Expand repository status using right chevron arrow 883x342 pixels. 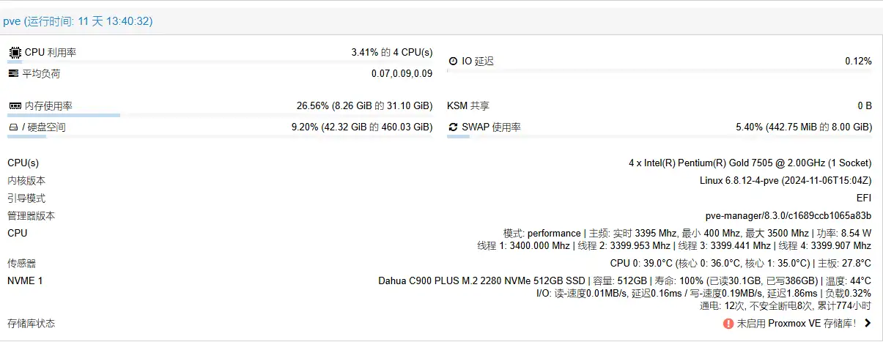[868, 323]
